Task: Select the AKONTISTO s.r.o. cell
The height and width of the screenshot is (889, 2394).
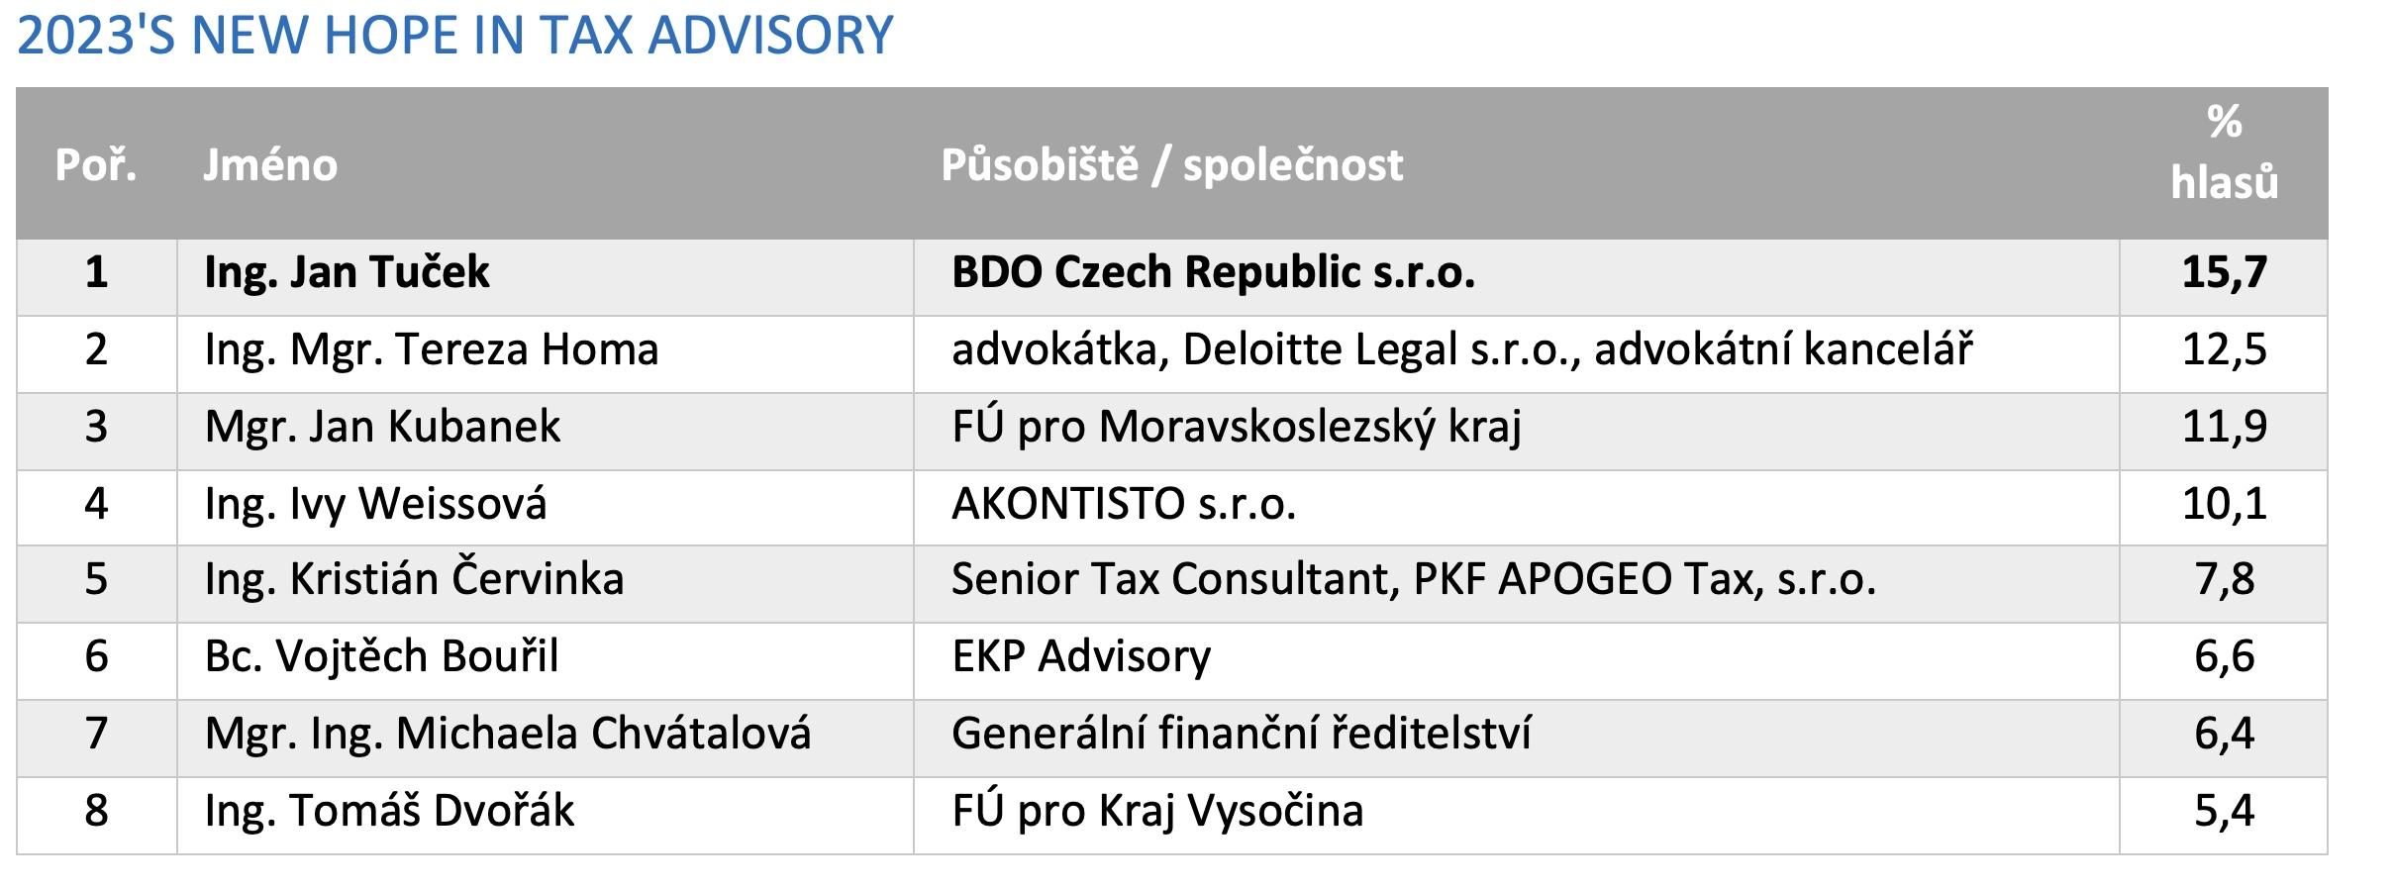Action: pos(1517,505)
